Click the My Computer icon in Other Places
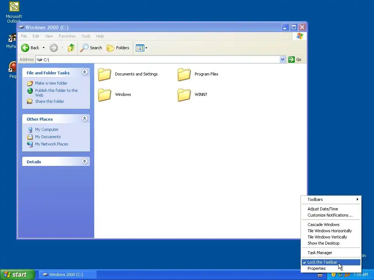Image resolution: width=374 pixels, height=280 pixels. pos(30,129)
